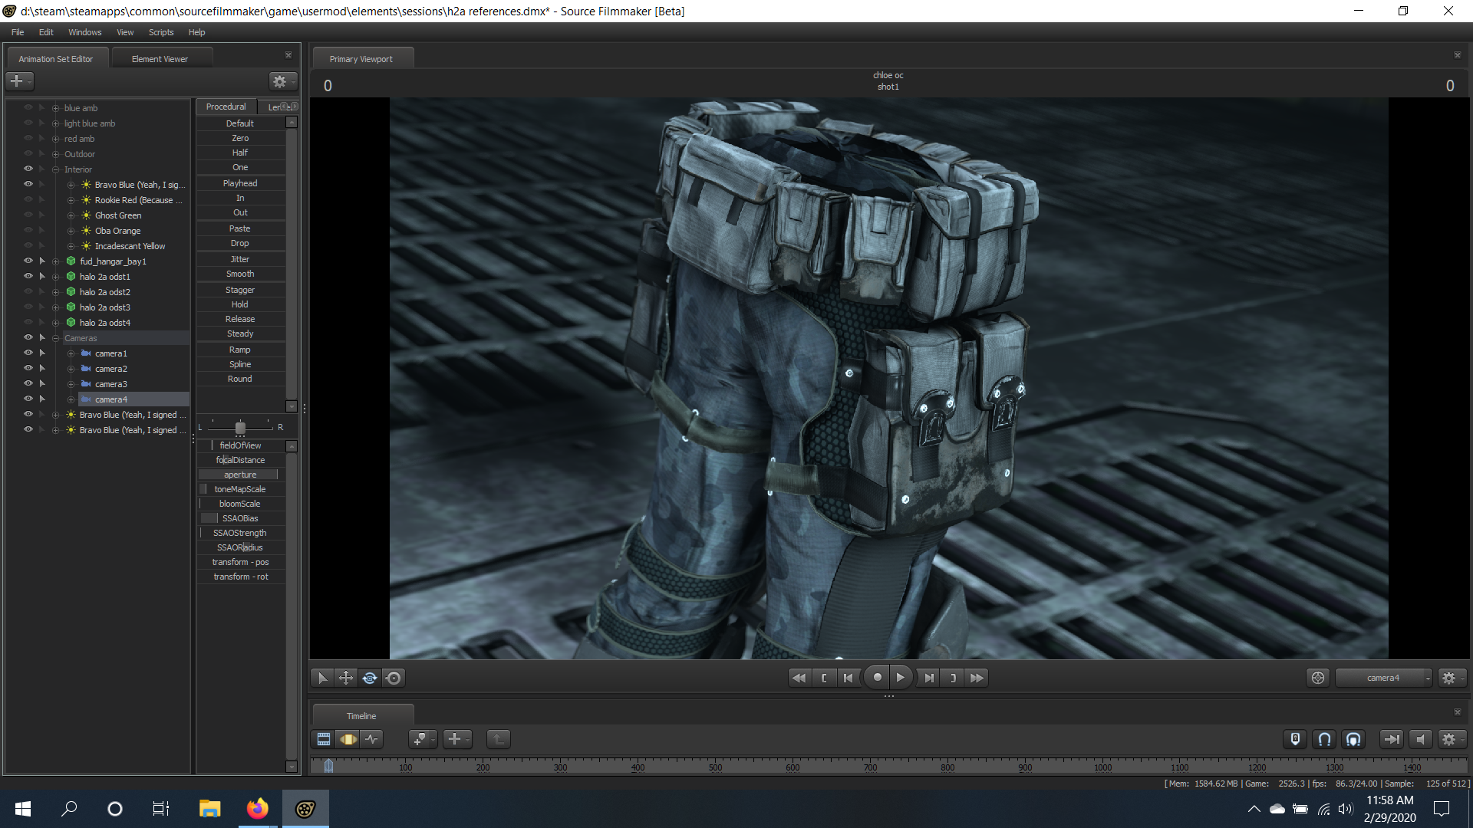Select the viewport selection arrow tool

(322, 678)
